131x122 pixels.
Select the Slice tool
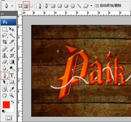point(12,42)
